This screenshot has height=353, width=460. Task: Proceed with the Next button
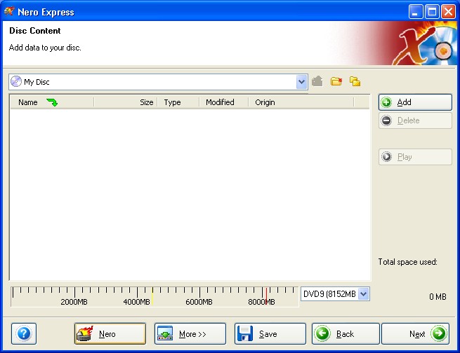click(415, 333)
